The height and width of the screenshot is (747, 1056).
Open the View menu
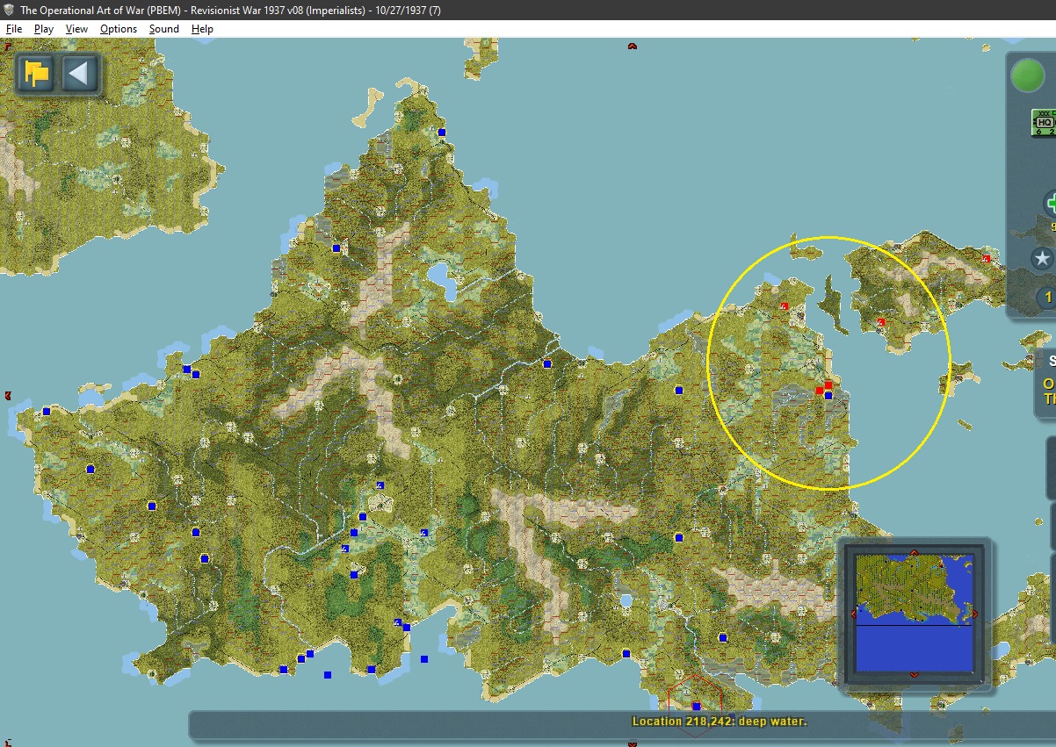click(x=77, y=29)
